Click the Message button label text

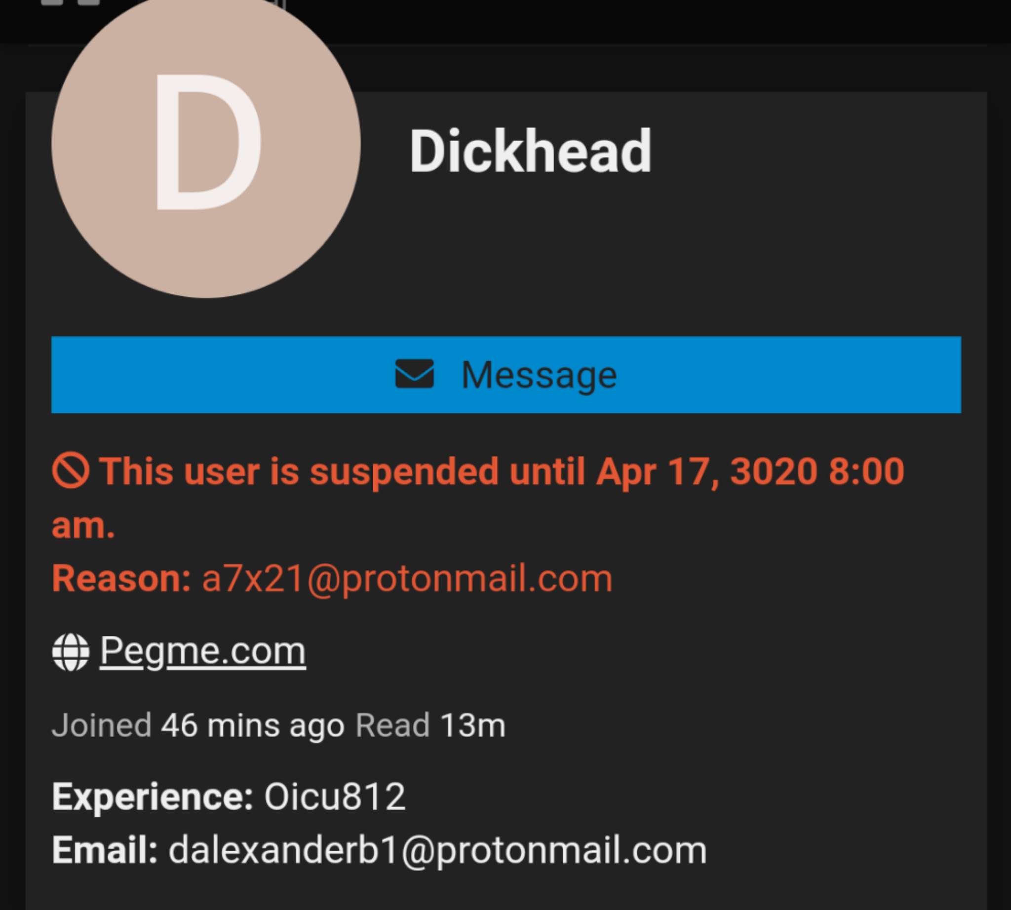pyautogui.click(x=539, y=375)
